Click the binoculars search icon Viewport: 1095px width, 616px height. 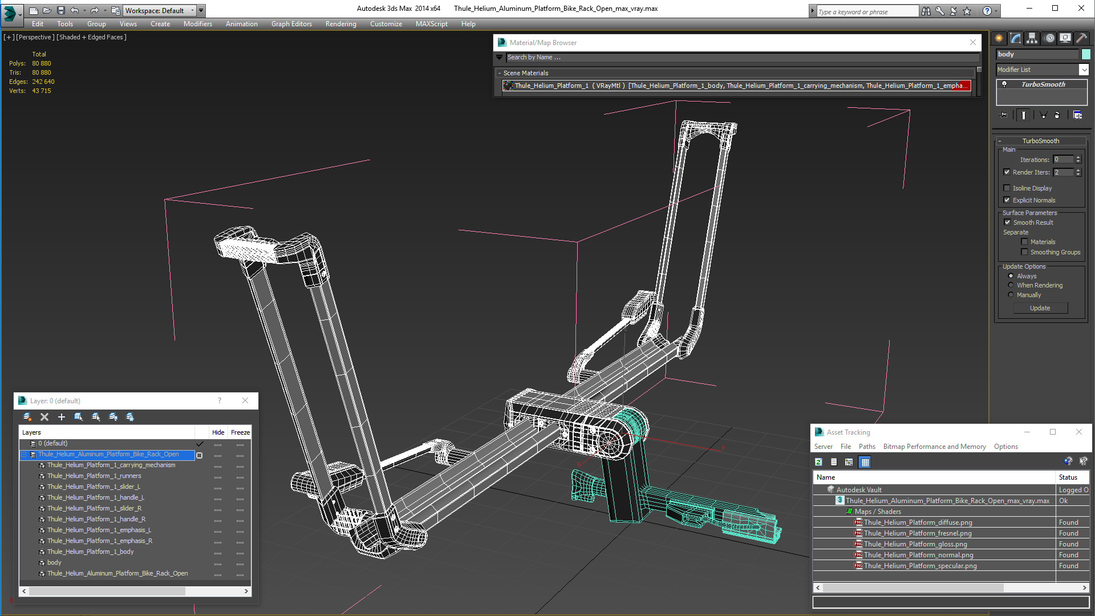click(x=926, y=11)
